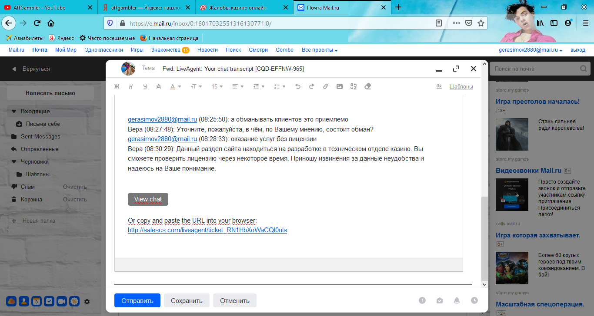Image resolution: width=594 pixels, height=316 pixels.
Task: Toggle the important message mark icon
Action: click(422, 300)
